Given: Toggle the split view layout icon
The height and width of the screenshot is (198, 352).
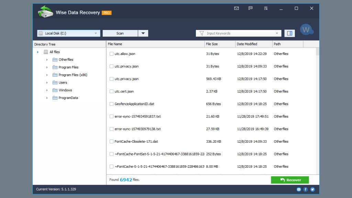Looking at the screenshot, I should click(x=289, y=33).
